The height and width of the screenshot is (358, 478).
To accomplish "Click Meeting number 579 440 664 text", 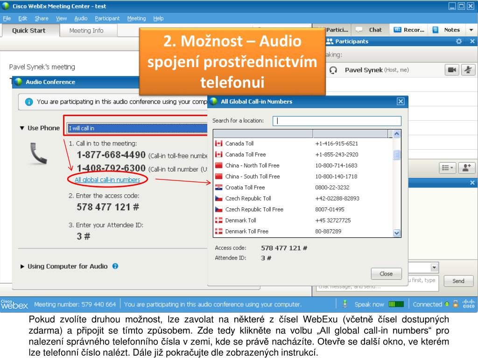I will 75,304.
